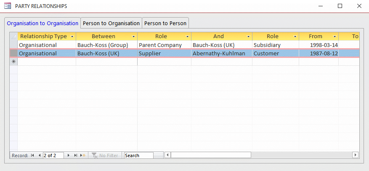Go to the last record

click(76, 155)
